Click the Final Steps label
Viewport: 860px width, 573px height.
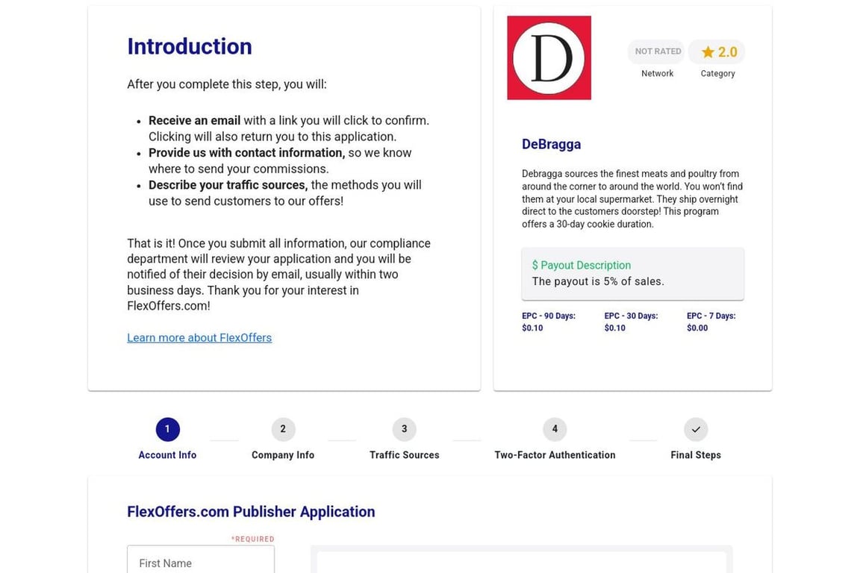pos(696,455)
